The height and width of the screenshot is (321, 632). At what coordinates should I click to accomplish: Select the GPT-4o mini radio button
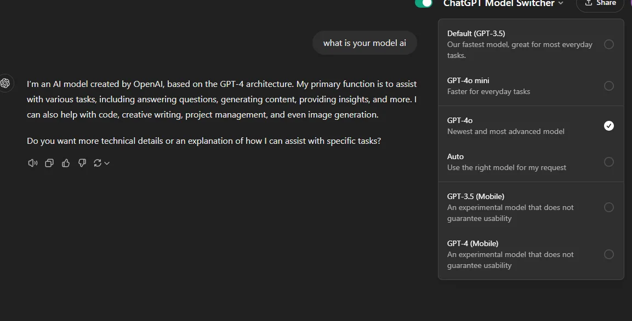pos(608,86)
